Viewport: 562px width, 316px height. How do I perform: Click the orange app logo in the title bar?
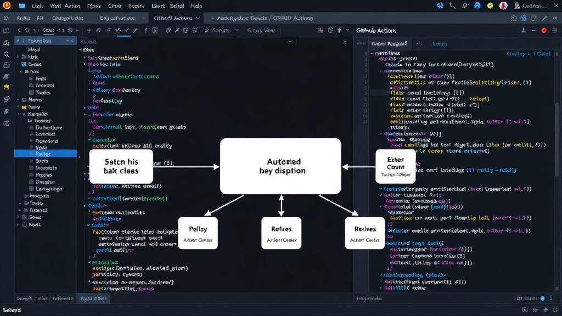click(x=7, y=5)
